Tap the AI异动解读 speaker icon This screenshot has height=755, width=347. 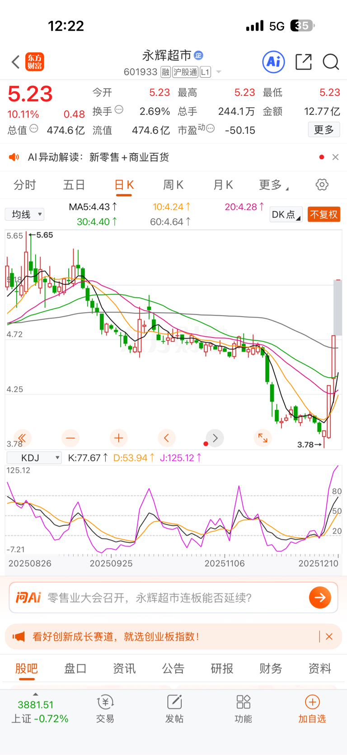(14, 157)
